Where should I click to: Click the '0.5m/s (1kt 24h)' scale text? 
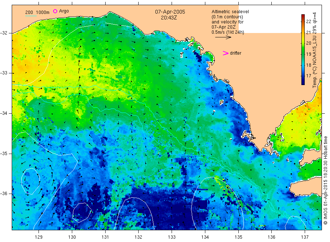(228, 32)
